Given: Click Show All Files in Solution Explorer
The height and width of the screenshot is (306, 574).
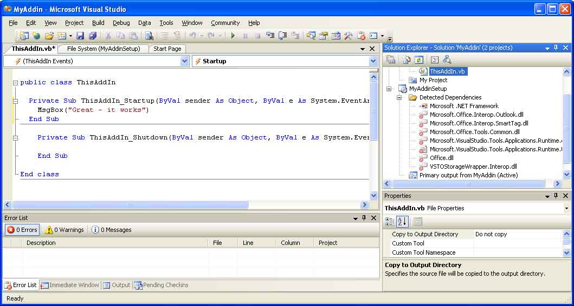Looking at the screenshot, I should click(x=407, y=60).
